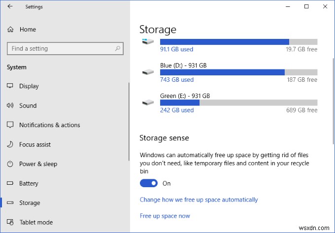Viewport: 335px width, 233px height.
Task: Click the 187 GB free text
Action: coord(302,80)
